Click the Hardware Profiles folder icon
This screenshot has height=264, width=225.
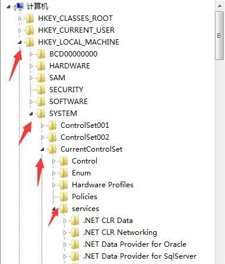[64, 185]
